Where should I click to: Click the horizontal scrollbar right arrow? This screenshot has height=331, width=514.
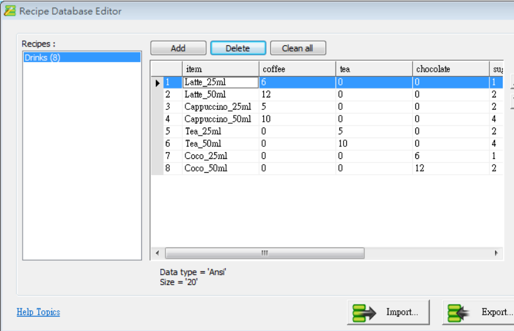496,253
